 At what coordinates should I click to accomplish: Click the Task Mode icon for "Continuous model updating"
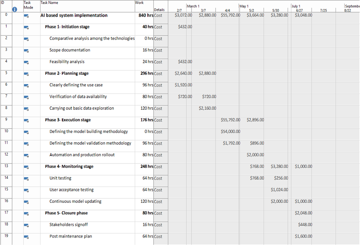[27, 201]
